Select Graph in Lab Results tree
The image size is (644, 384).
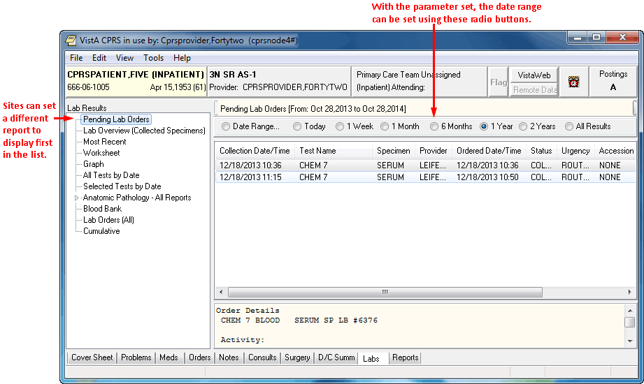[93, 164]
